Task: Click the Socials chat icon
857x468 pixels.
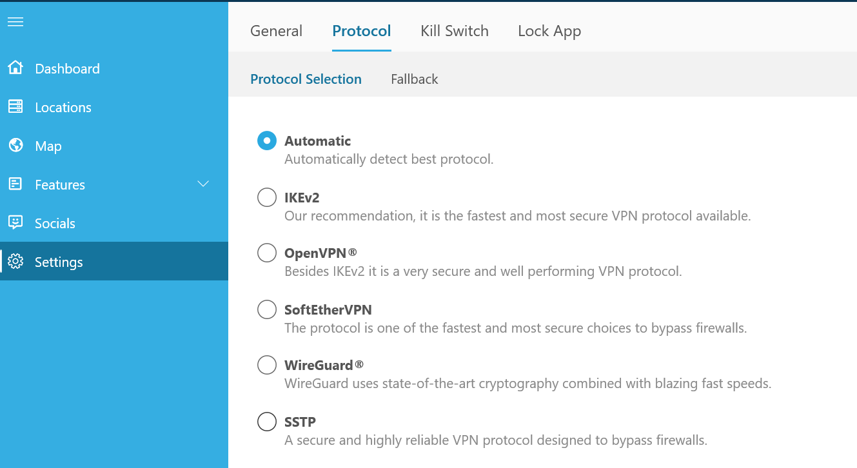Action: (15, 222)
